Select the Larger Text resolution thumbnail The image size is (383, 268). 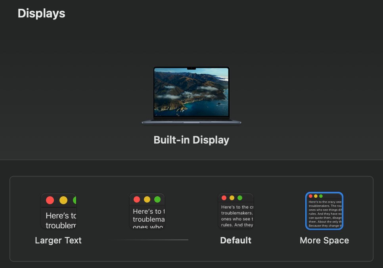point(59,211)
